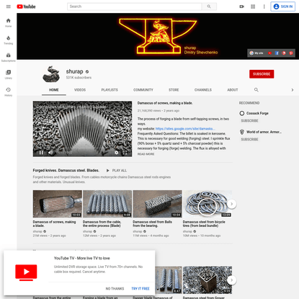Open the three-dot settings menu

coord(264,6)
